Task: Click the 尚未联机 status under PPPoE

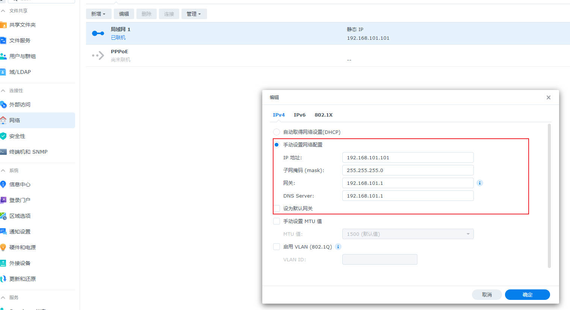Action: (x=121, y=60)
